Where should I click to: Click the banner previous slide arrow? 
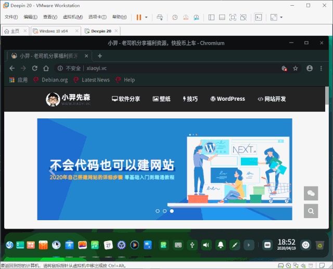(x=52, y=170)
